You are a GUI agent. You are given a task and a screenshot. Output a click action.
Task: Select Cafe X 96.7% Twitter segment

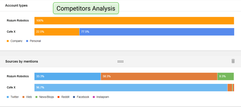(131, 88)
